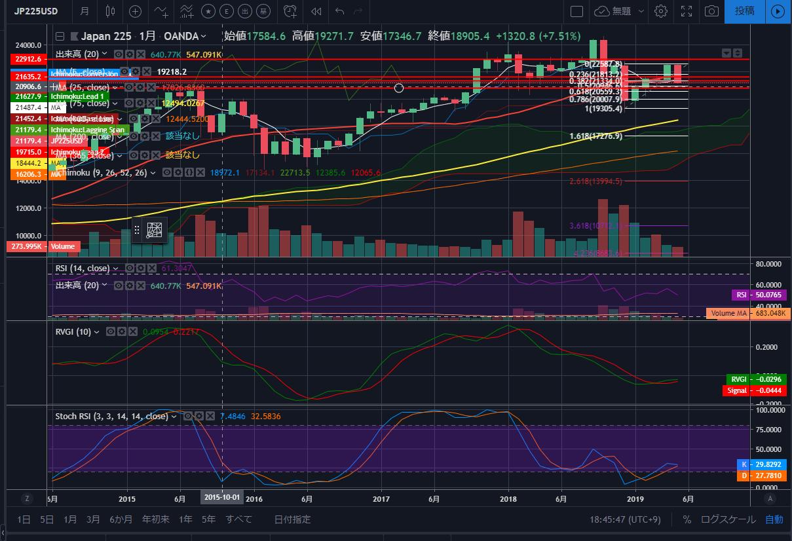Open Stoch RSI settings gear

point(200,416)
